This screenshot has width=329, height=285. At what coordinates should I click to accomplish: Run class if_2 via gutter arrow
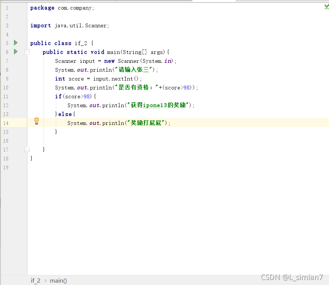16,43
